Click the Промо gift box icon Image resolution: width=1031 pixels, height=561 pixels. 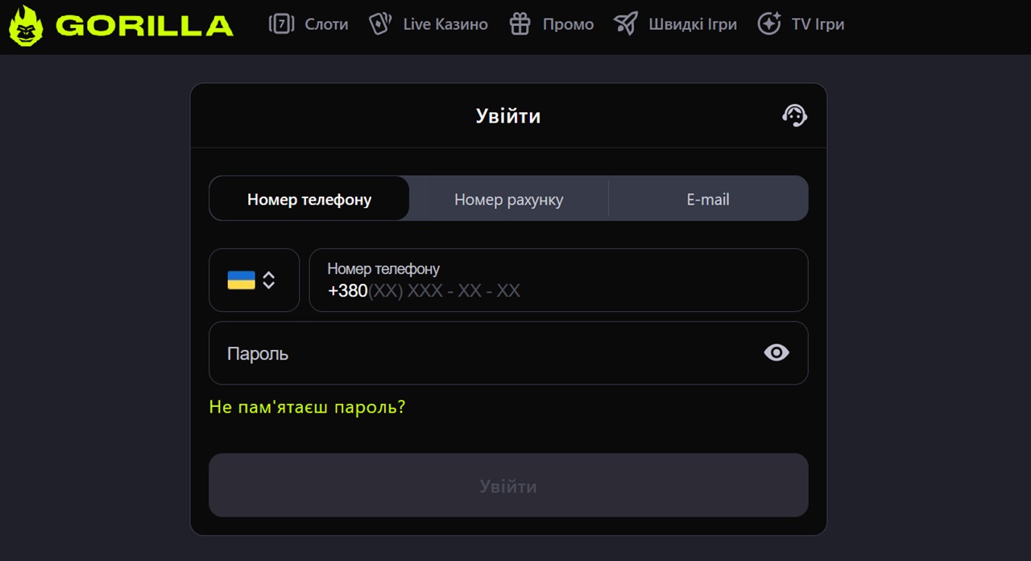[x=520, y=24]
